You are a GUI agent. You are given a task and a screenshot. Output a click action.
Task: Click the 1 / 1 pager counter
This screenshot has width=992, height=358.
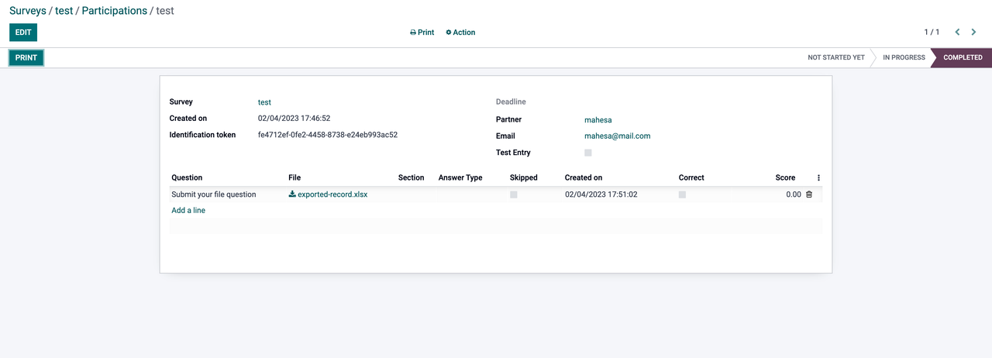[x=932, y=33]
